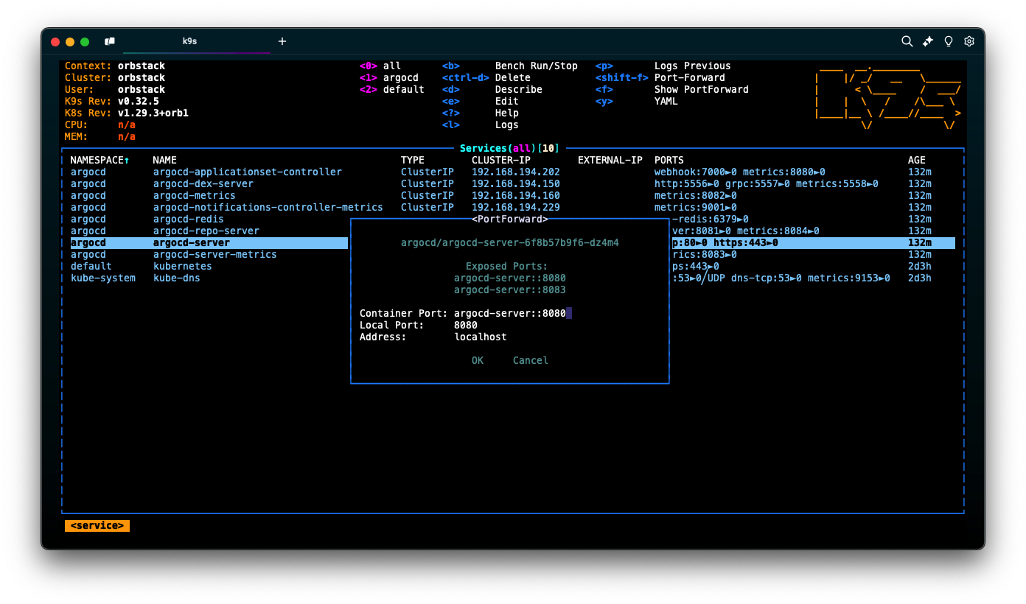Viewport: 1026px width, 604px height.
Task: Click cluster IP 192.168.194.229
Action: click(516, 207)
